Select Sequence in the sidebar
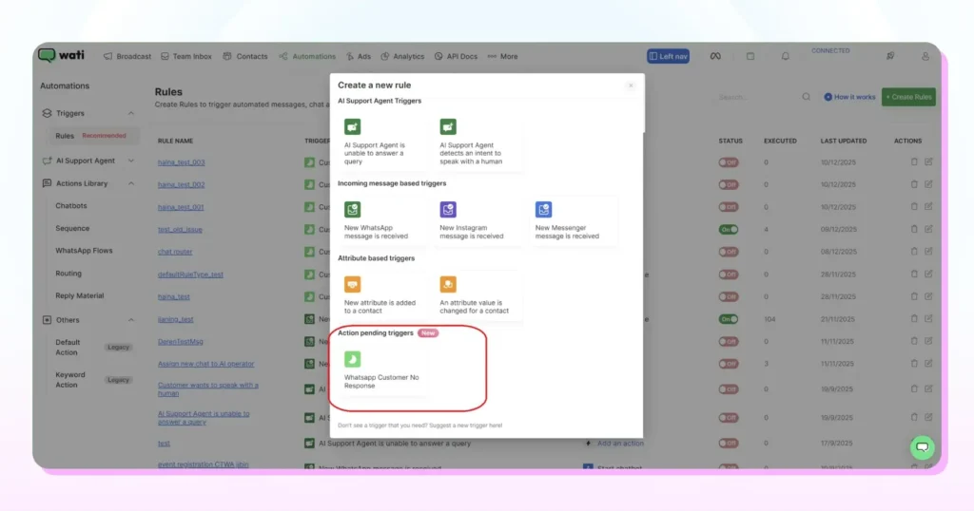This screenshot has width=974, height=511. pyautogui.click(x=72, y=228)
